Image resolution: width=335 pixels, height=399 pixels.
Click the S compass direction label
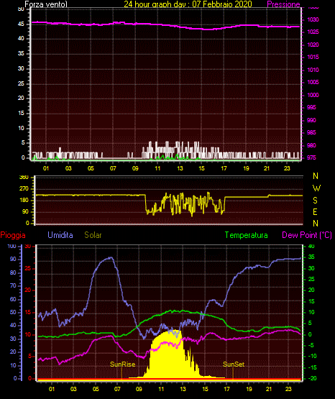[315, 201]
